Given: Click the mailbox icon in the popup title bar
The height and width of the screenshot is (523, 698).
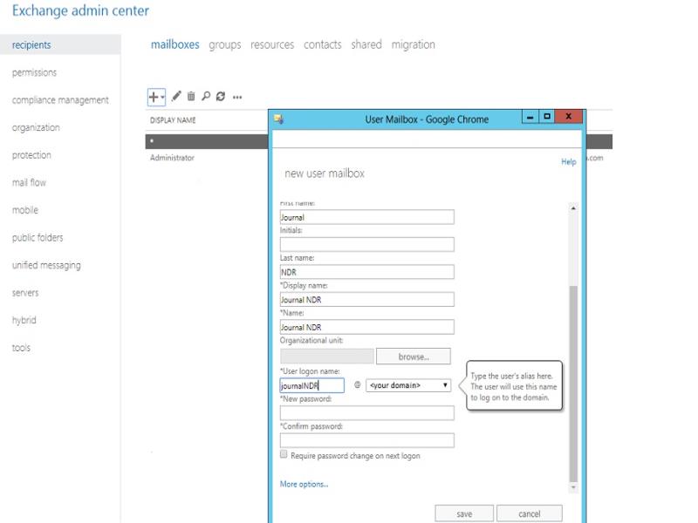Looking at the screenshot, I should click(279, 119).
